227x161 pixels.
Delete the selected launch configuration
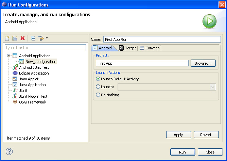22,38
